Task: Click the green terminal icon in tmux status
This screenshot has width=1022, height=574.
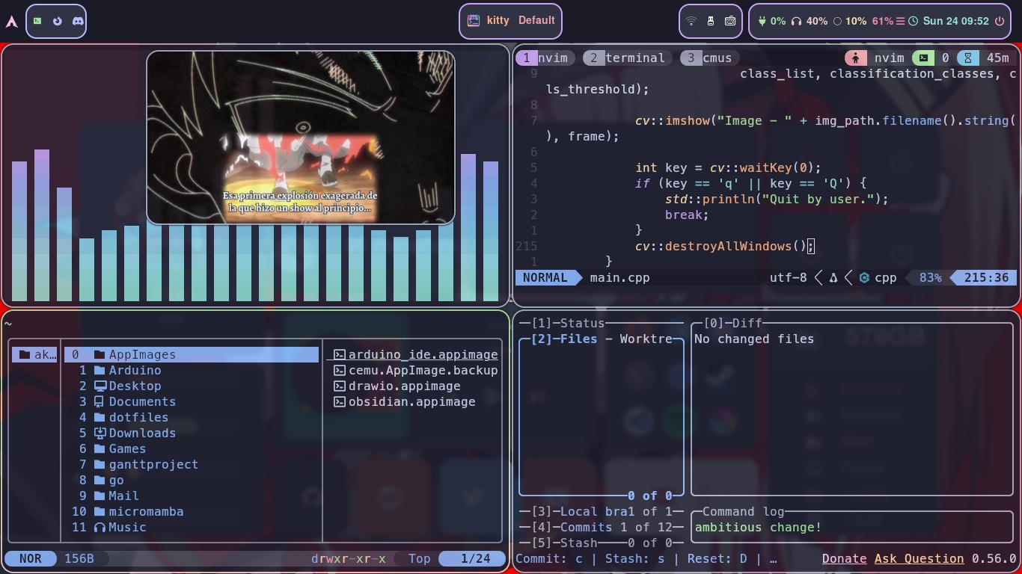Action: point(924,58)
